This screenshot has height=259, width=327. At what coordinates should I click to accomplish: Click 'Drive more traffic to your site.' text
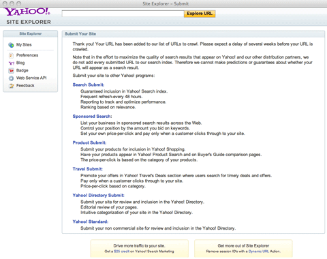[139, 246]
